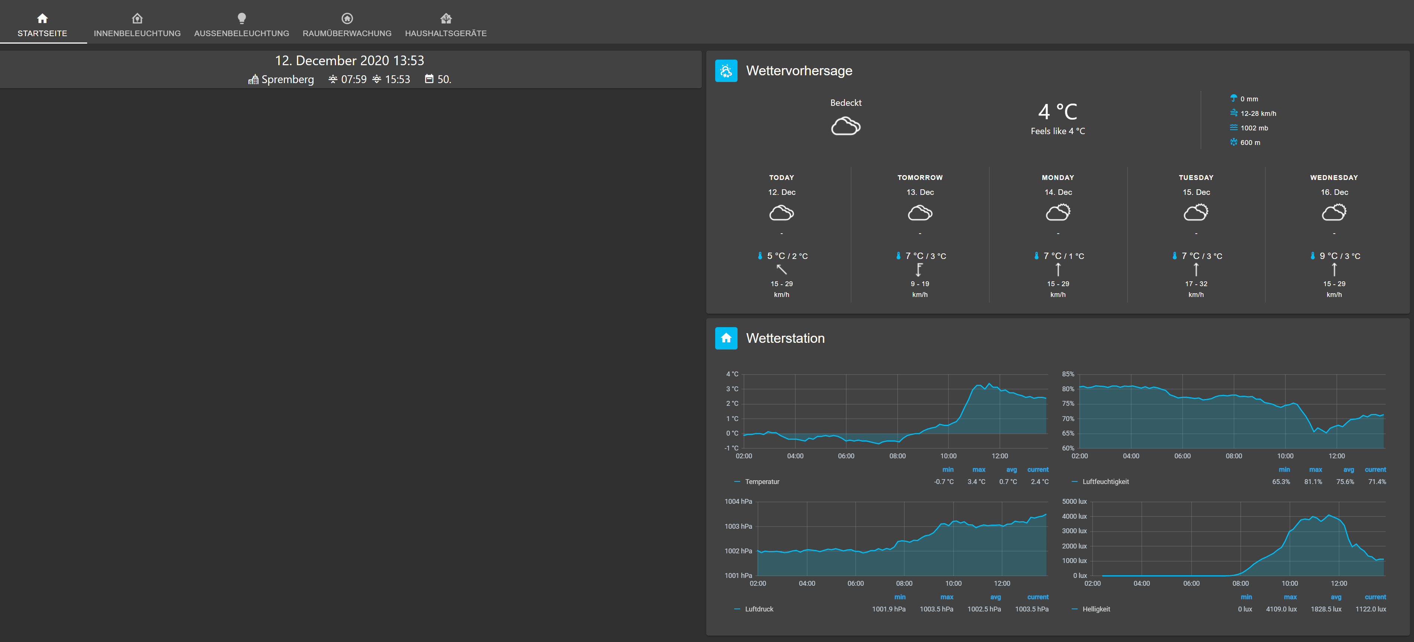This screenshot has width=1414, height=642.
Task: Click Tomorrow's cloud forecast icon
Action: (x=920, y=212)
